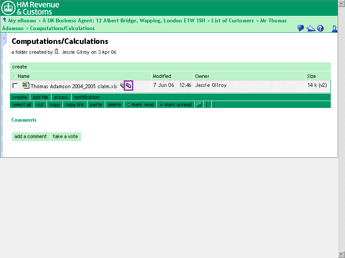The image size is (345, 258).
Task: Open help via the question mark icon
Action: pos(320,28)
